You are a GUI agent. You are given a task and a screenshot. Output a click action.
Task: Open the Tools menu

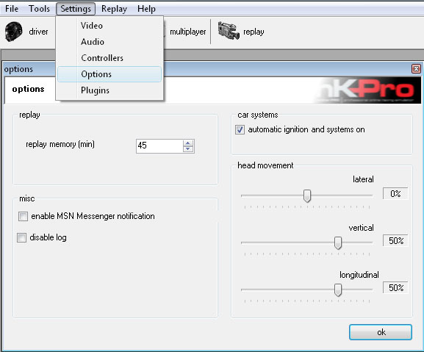coord(39,9)
